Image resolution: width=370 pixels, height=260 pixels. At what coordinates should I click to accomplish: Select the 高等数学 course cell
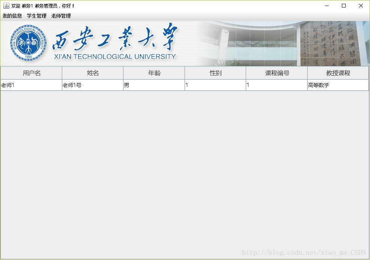(338, 85)
